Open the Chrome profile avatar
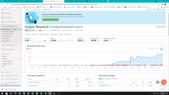 [x=165, y=4]
